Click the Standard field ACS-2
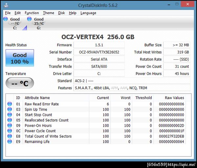Screen dimensions: 197x168 132,81
